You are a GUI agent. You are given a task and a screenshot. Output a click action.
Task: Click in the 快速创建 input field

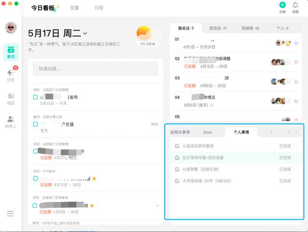pos(96,69)
